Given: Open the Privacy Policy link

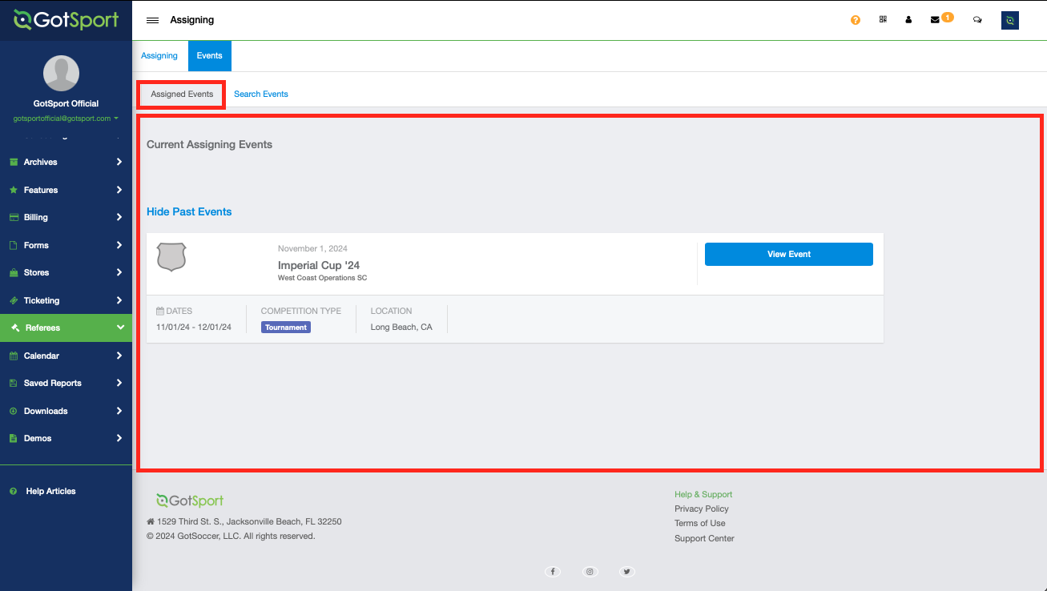Looking at the screenshot, I should [702, 509].
